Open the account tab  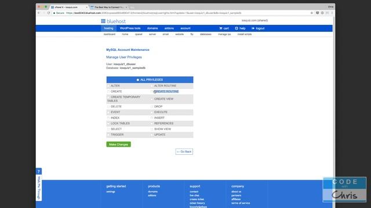coord(185,28)
